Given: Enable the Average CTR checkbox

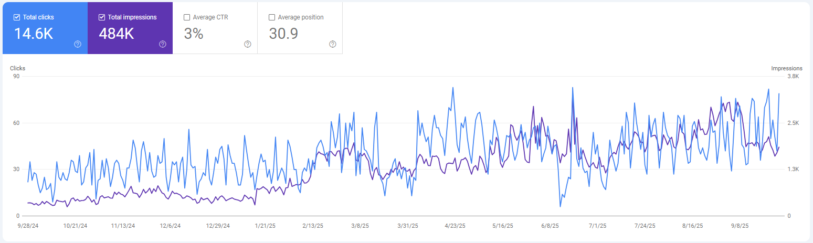Looking at the screenshot, I should point(187,17).
